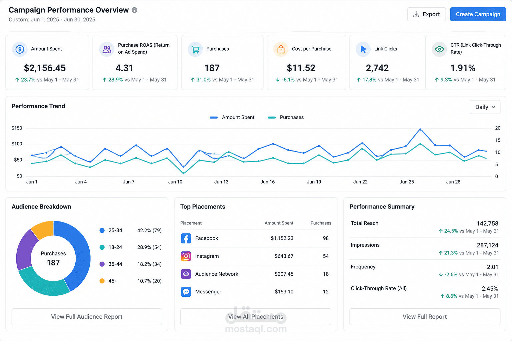Click the people icon on Purchase ROAS card

tap(107, 49)
